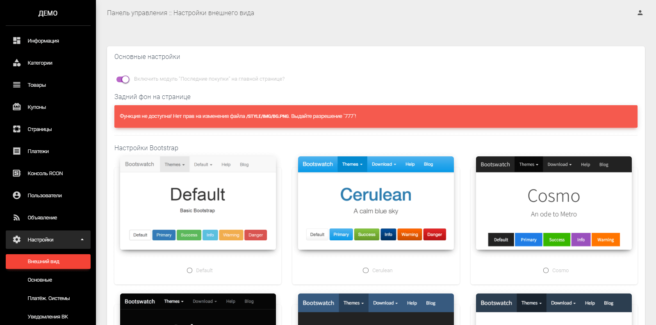Click the Настройки gear icon
The image size is (656, 325).
point(17,239)
